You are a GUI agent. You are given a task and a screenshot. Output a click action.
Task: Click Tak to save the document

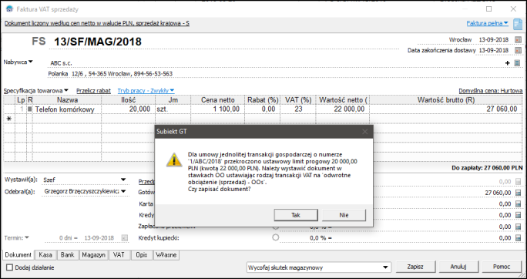pos(296,215)
